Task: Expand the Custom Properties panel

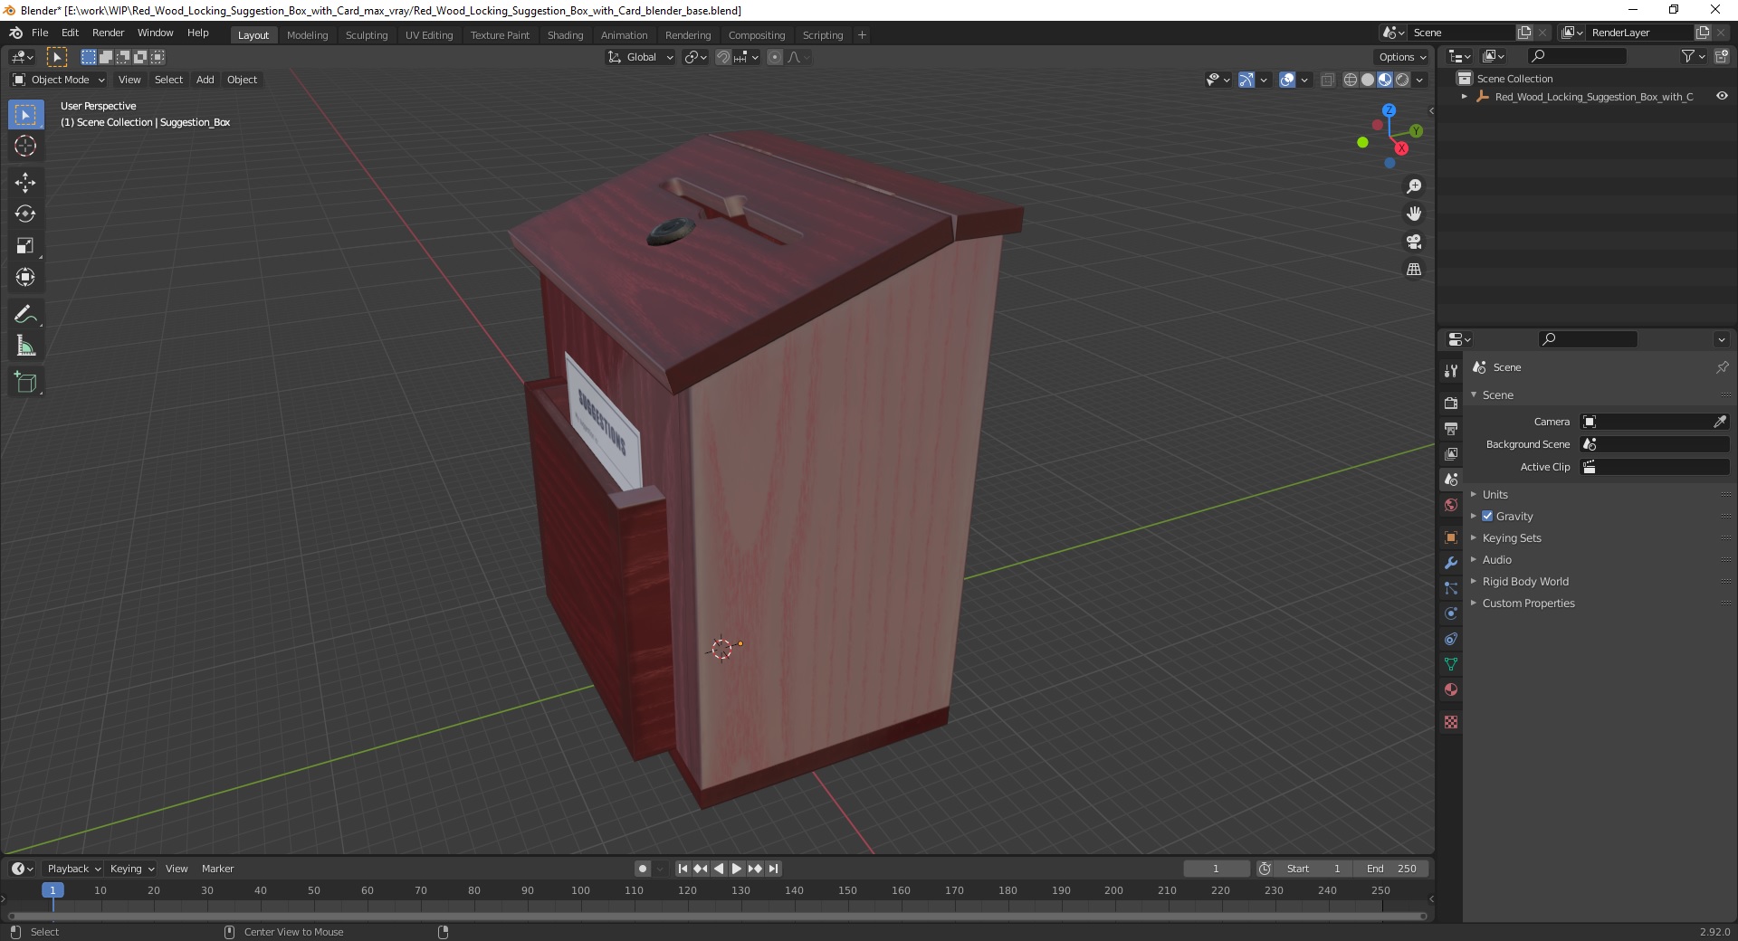Action: tap(1528, 603)
